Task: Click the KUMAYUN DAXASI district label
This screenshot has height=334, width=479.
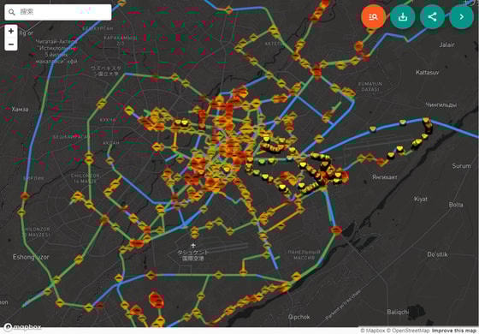Action: click(370, 86)
